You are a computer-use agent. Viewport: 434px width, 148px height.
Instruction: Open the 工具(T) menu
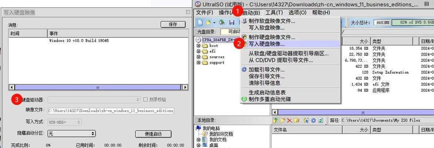(274, 13)
